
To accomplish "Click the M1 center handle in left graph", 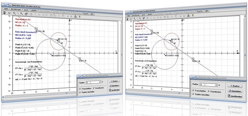I will click(59, 41).
